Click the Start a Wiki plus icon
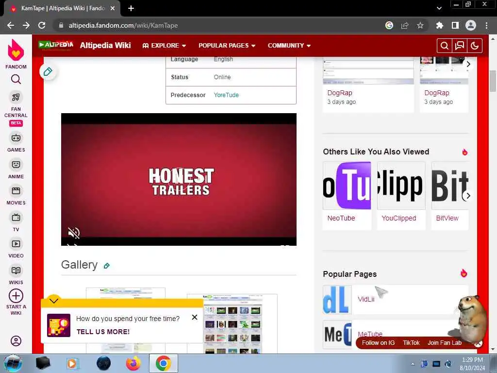497x373 pixels. coord(16,296)
